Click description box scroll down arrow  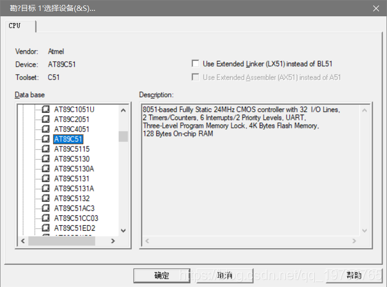[364, 231]
